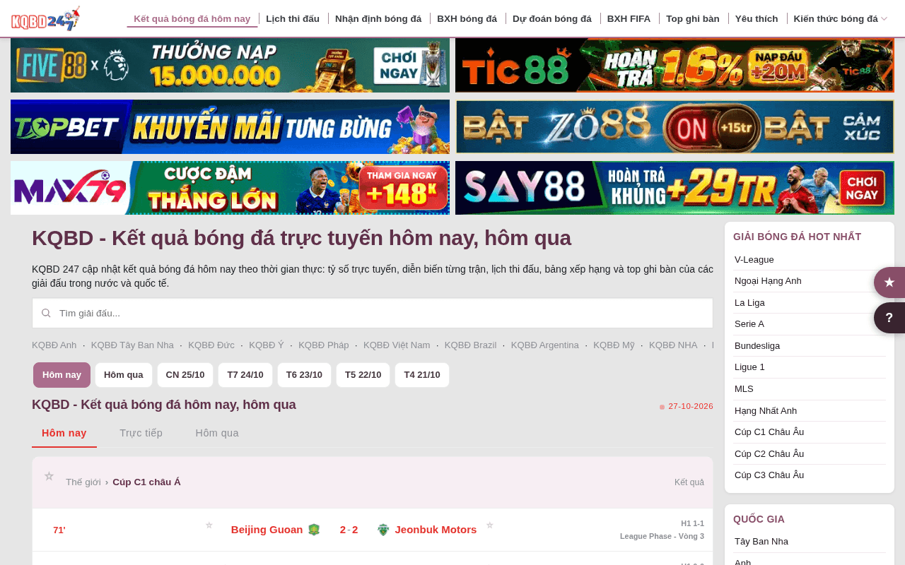Open Nhận định bóng đá page

378,18
